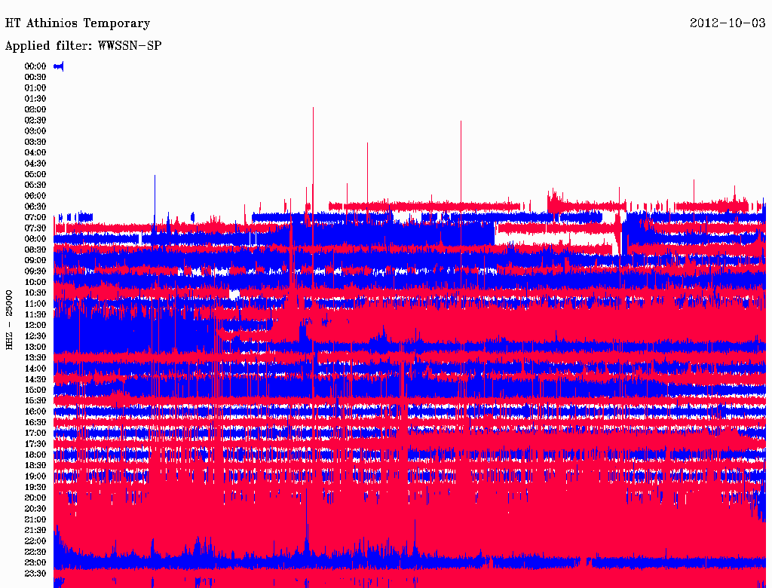Click the 22:30 time label

(35, 552)
